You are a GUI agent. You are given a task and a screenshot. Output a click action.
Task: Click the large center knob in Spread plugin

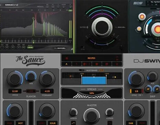pyautogui.click(x=102, y=28)
